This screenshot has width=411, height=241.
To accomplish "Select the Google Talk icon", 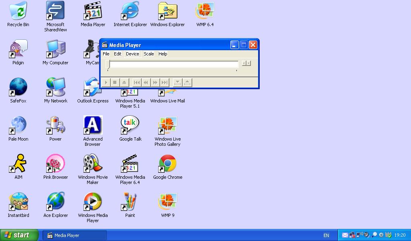I will tap(130, 129).
